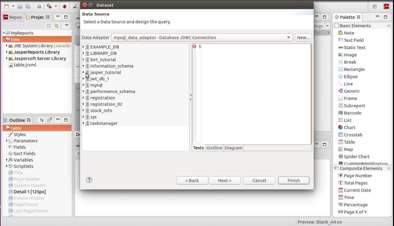Pick the Page Number composite element
Image resolution: width=394 pixels, height=226 pixels.
355,176
